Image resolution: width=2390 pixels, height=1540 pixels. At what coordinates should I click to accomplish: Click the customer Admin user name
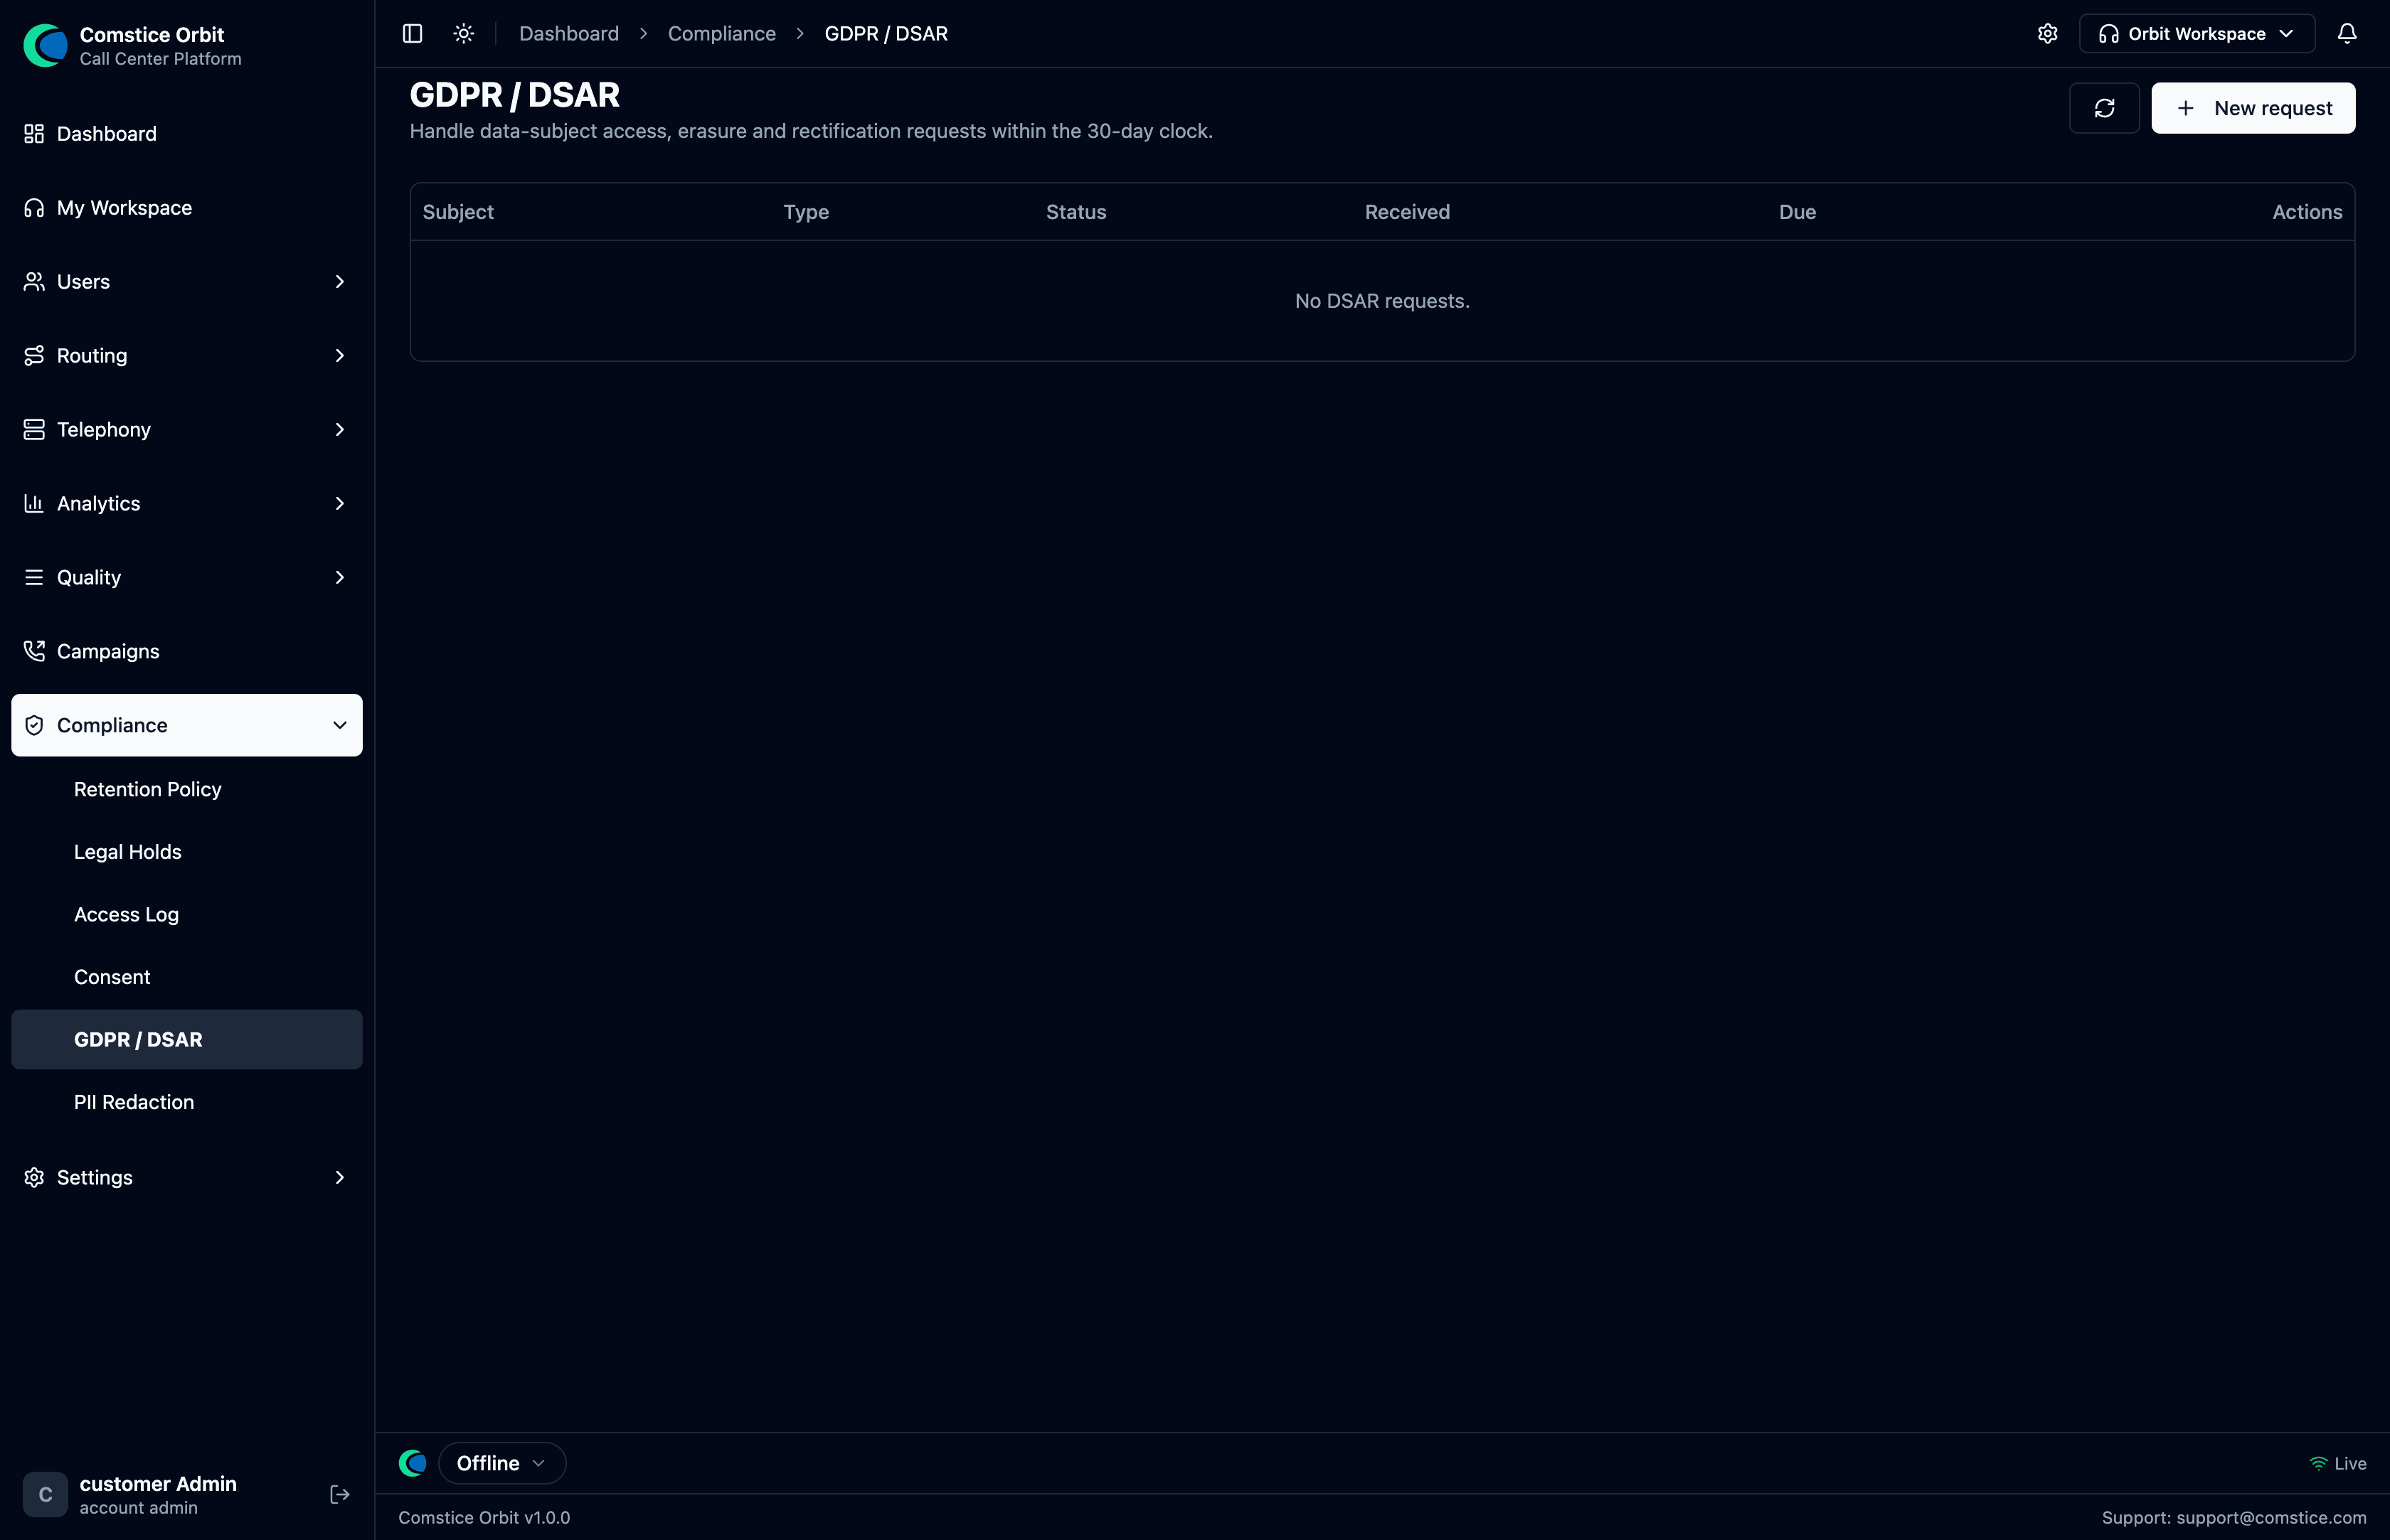click(x=158, y=1484)
